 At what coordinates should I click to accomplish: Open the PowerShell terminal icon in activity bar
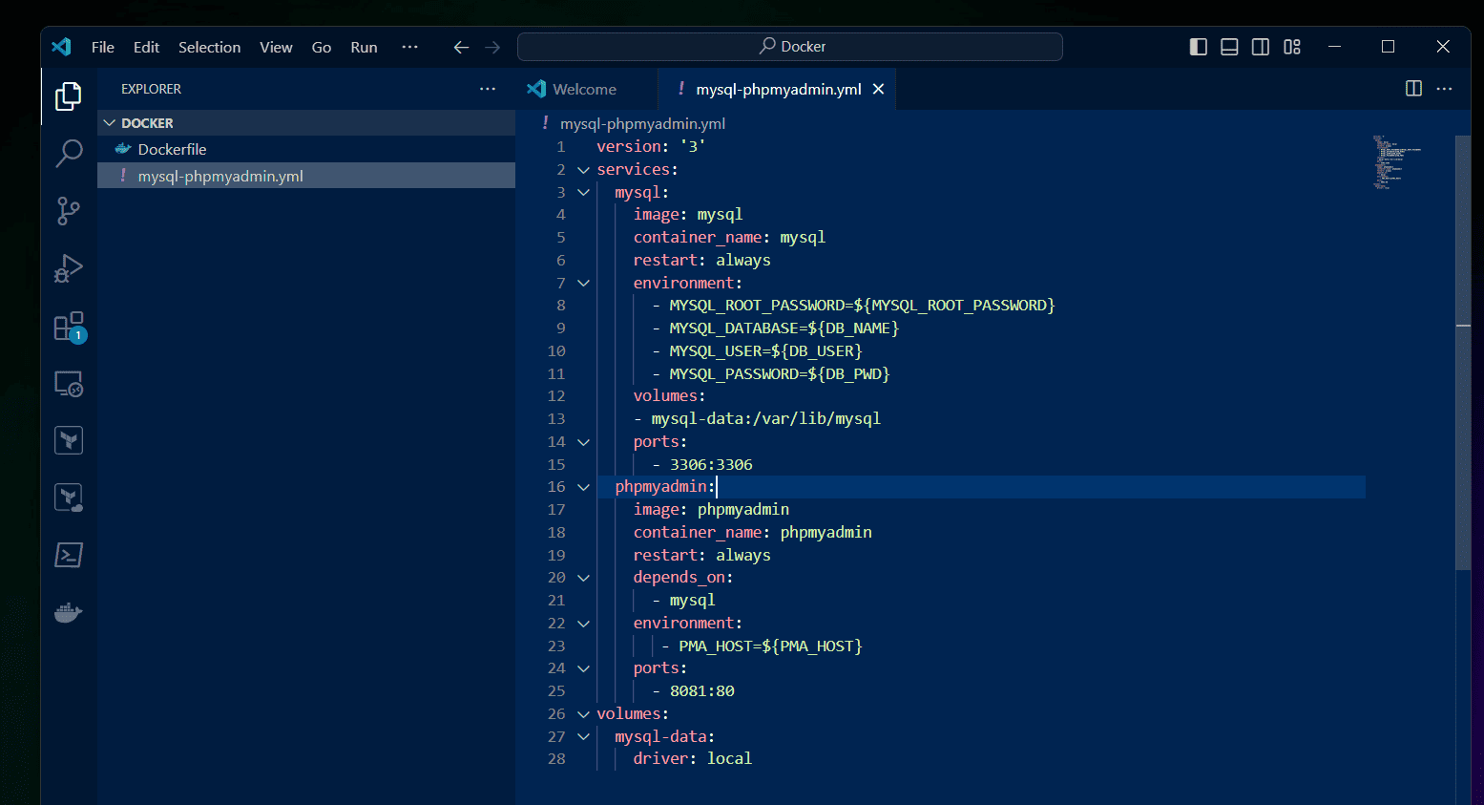pyautogui.click(x=69, y=555)
